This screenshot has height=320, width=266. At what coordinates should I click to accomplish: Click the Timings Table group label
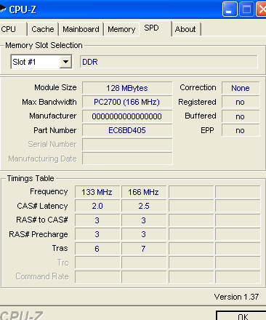31,178
